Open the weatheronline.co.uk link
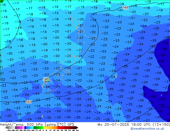Screen dimensions: 170x131 147,129
